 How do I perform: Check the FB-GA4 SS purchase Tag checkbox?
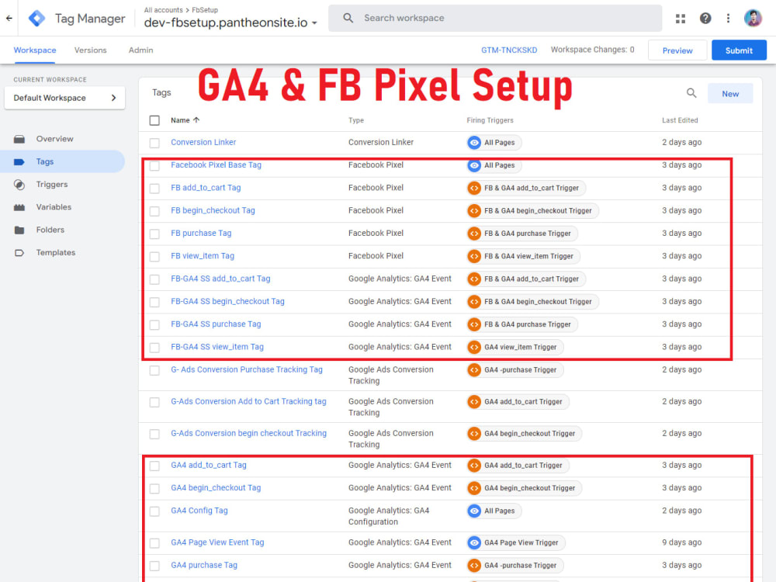154,325
